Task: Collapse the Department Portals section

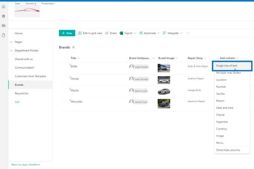Action: pos(11,51)
